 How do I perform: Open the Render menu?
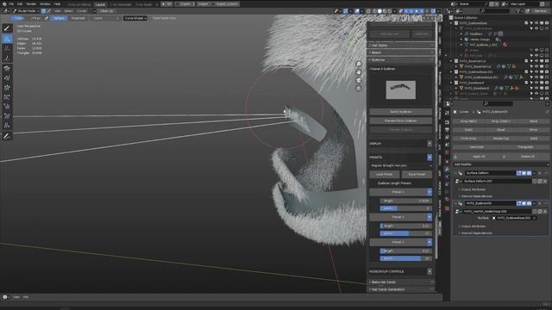pos(31,3)
